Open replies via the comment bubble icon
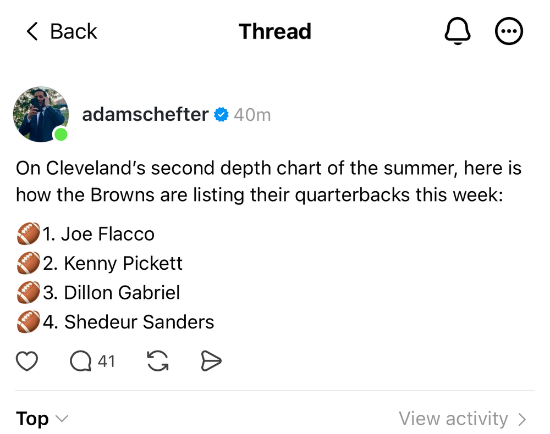 tap(81, 361)
